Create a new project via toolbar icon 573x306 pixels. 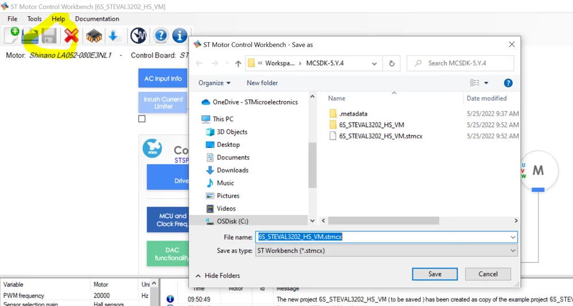11,36
